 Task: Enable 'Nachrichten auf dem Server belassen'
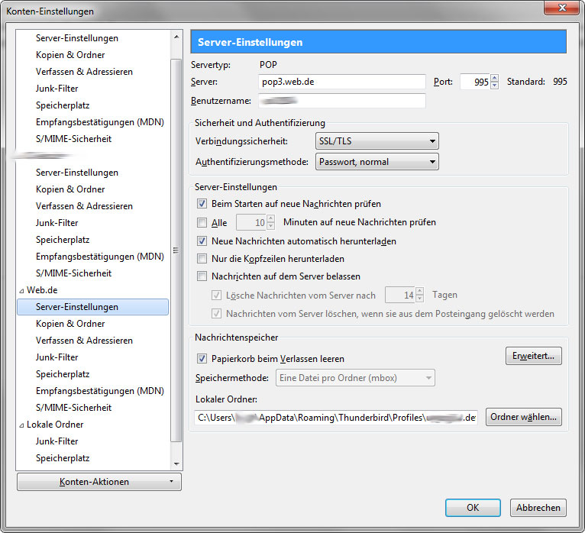click(x=202, y=276)
